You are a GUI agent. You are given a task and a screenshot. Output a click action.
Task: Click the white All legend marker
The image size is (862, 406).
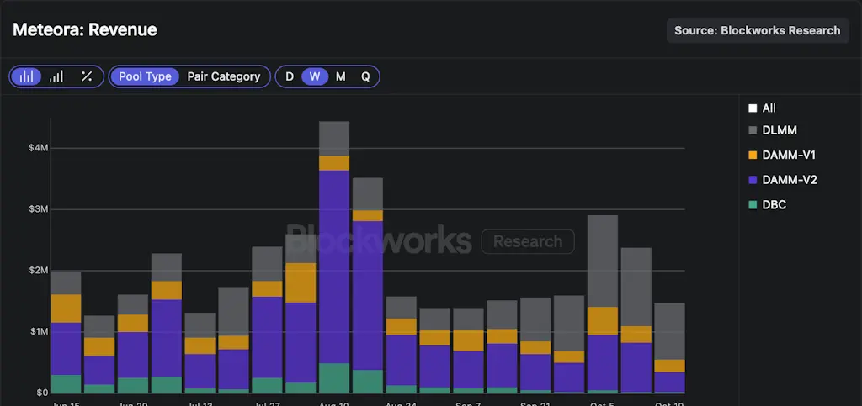tap(753, 108)
